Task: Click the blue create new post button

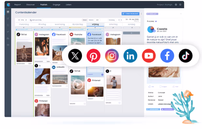Action: point(130,14)
